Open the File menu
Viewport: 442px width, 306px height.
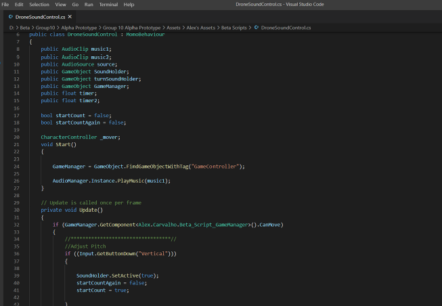point(6,4)
